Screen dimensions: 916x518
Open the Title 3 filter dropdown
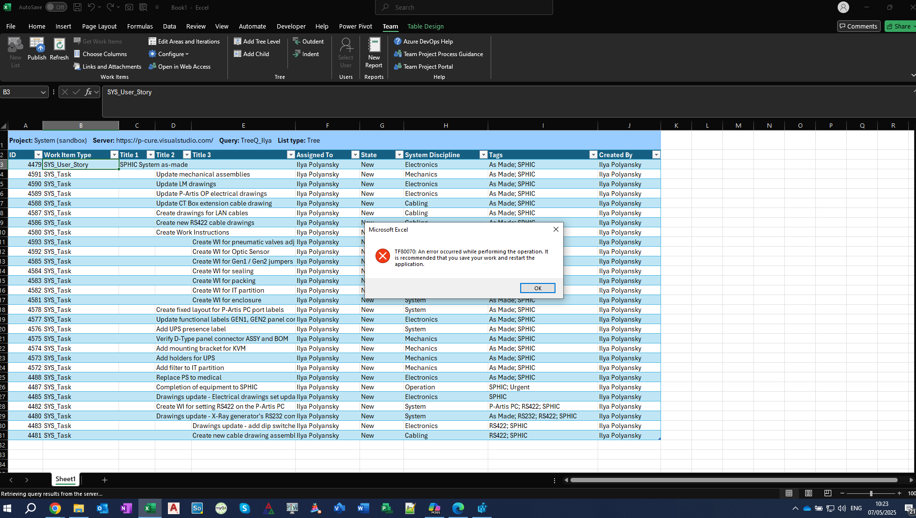291,155
